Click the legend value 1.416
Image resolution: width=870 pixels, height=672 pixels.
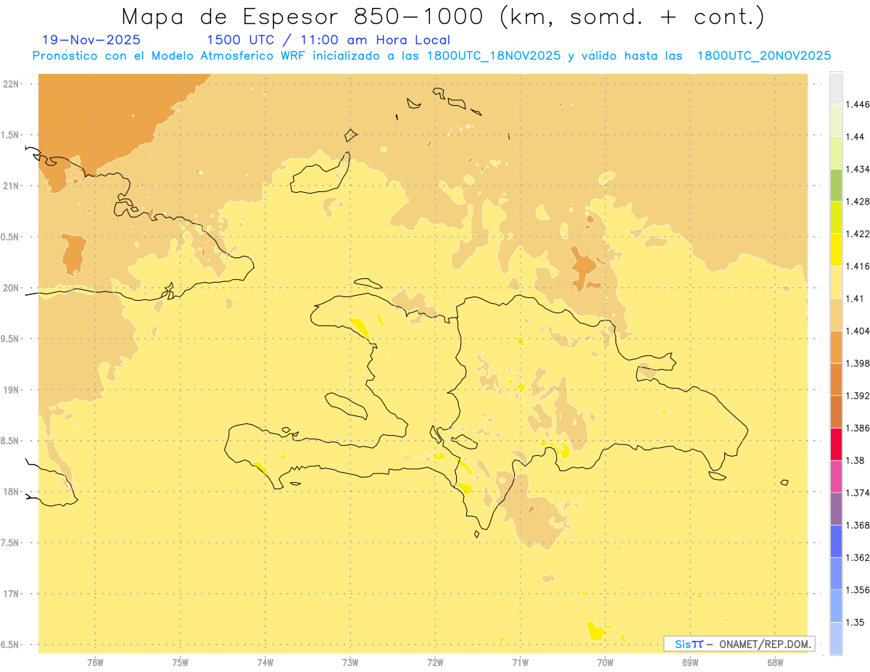click(x=858, y=266)
